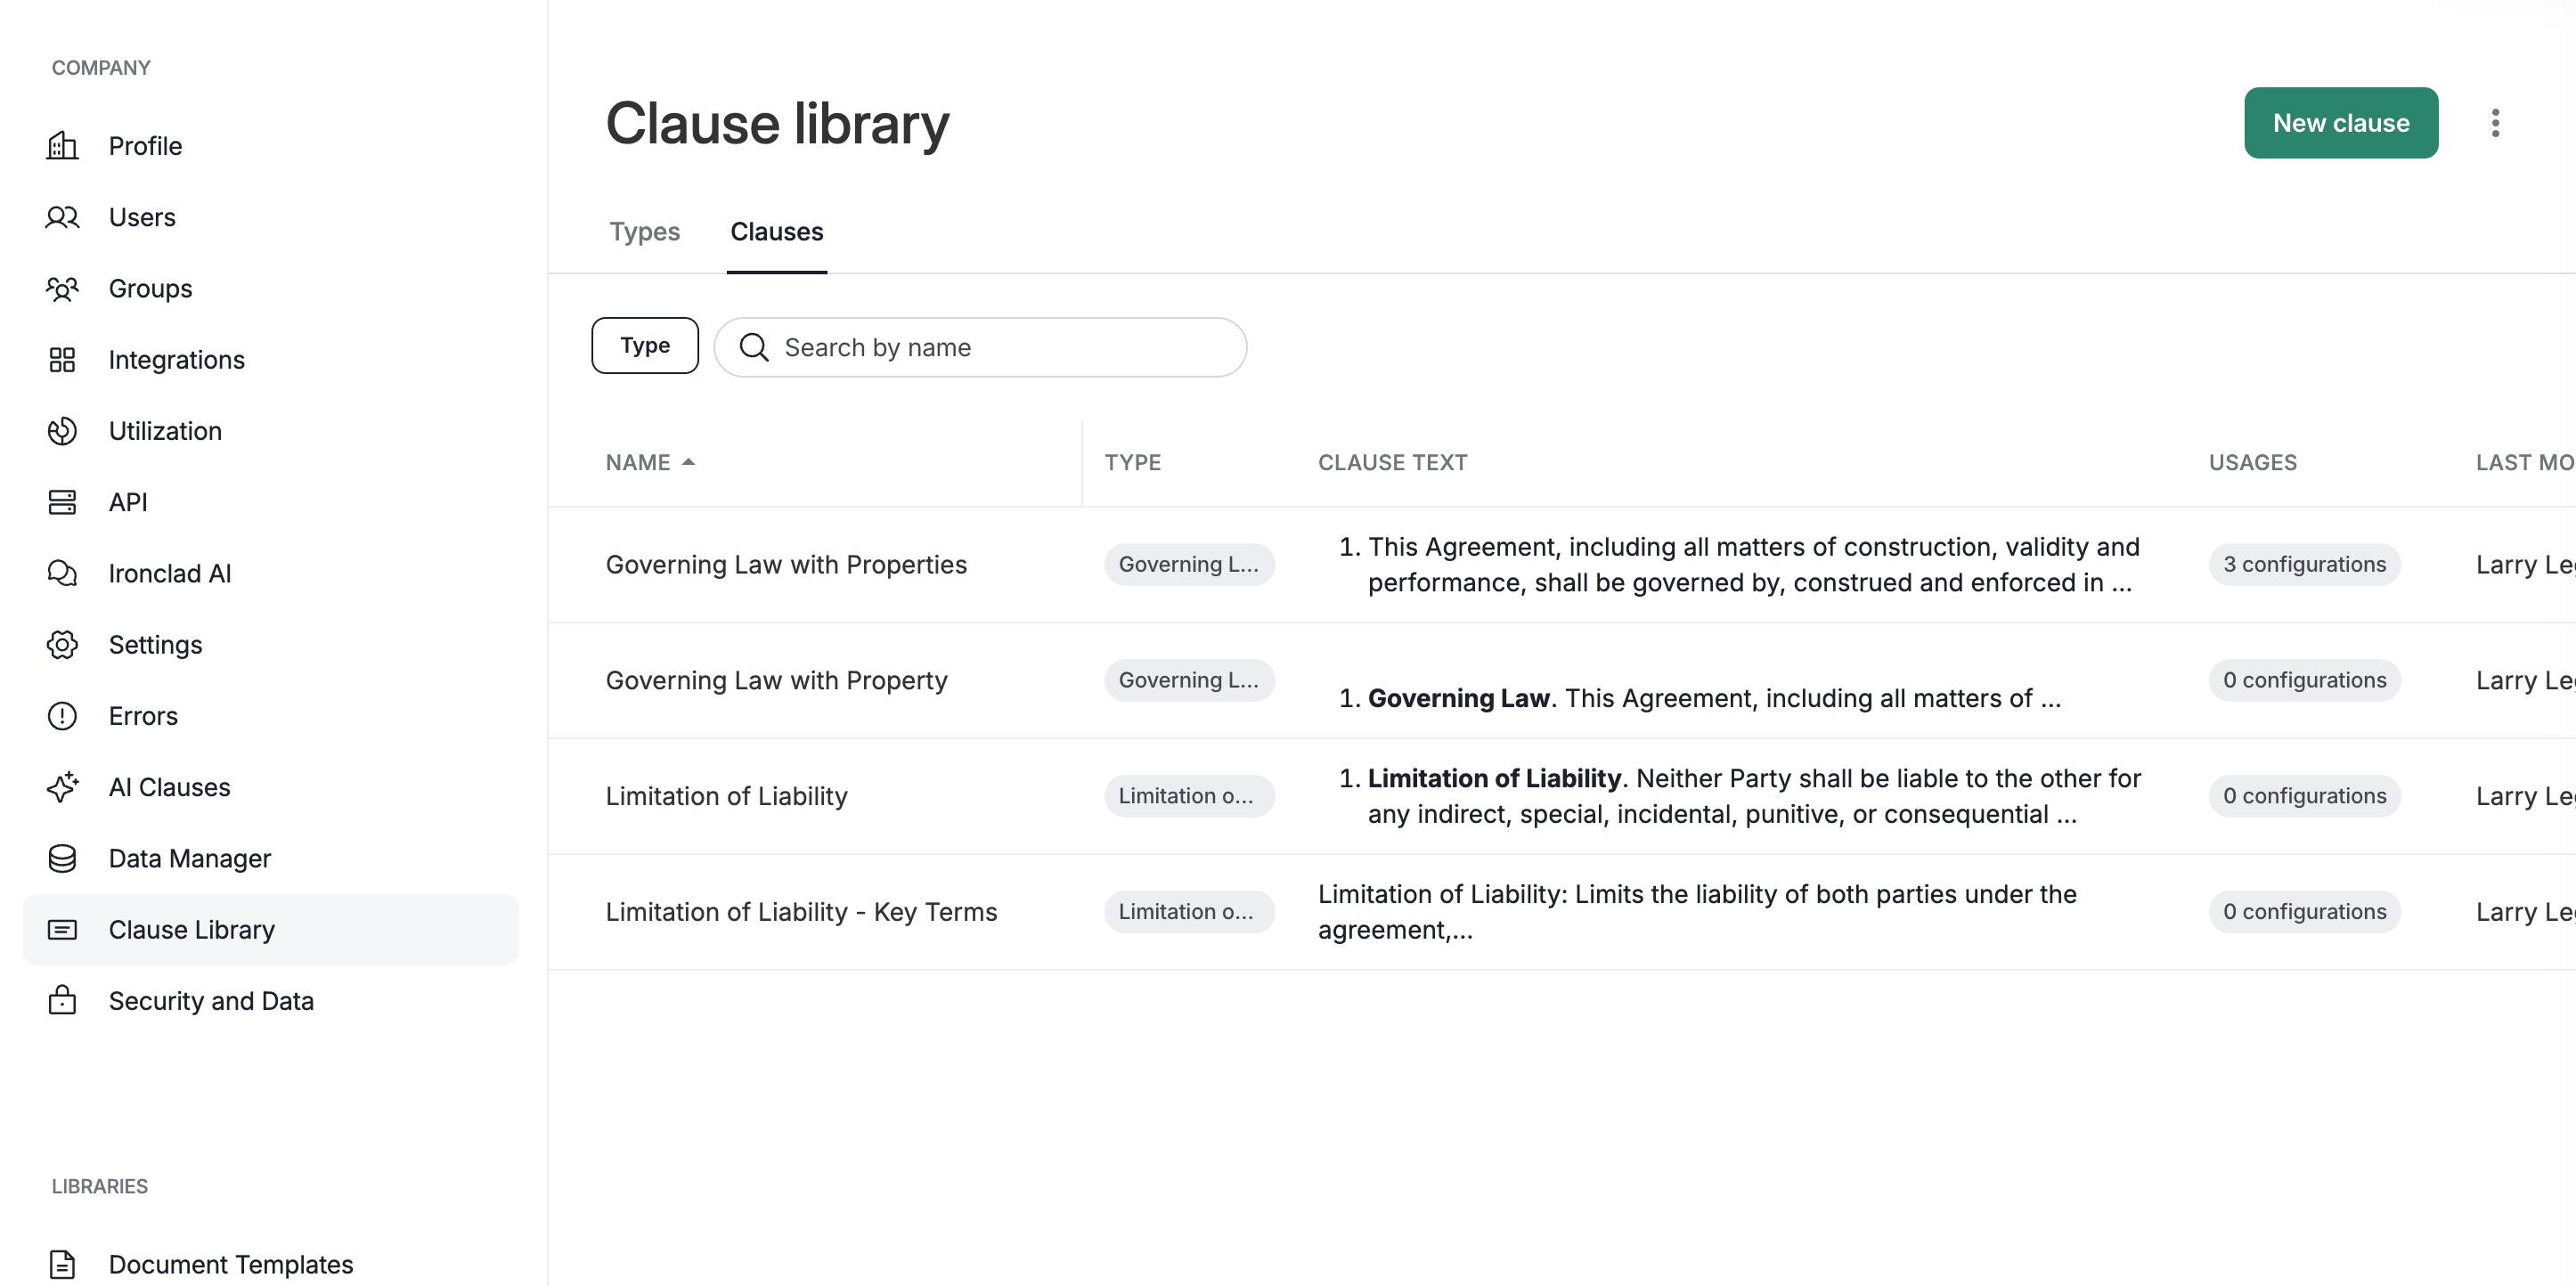Open the Errors page
Viewport: 2576px width, 1286px height.
pos(270,716)
